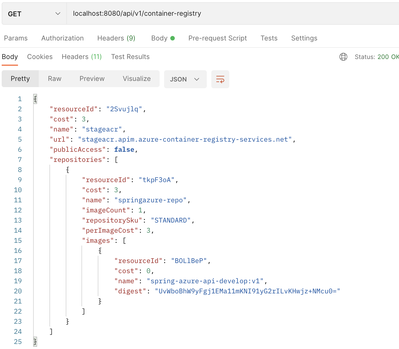
Task: Click the green dot on the Body request tab
Action: tap(172, 38)
